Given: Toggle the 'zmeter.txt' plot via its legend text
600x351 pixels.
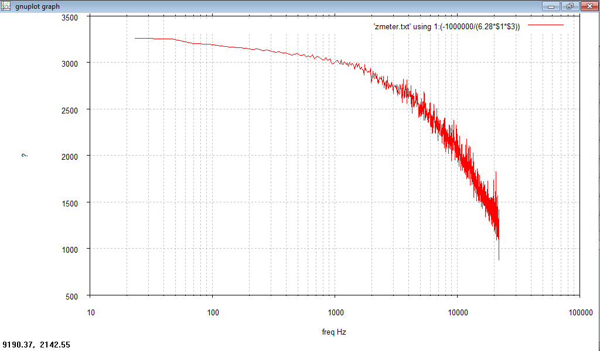Looking at the screenshot, I should [x=446, y=27].
